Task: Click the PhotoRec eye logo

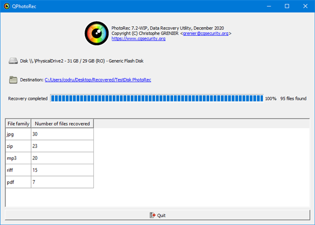Action: tap(97, 33)
